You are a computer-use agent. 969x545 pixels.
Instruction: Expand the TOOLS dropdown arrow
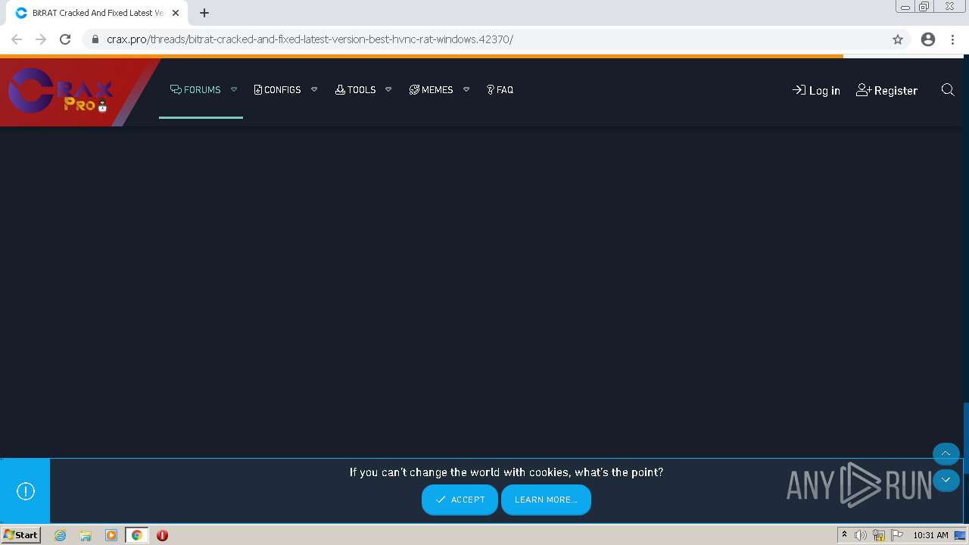pyautogui.click(x=388, y=89)
